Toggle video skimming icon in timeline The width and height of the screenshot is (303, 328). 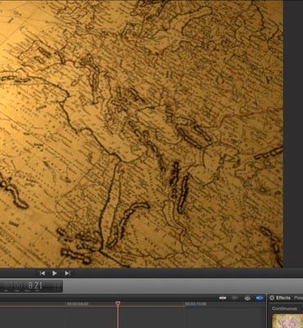223,298
